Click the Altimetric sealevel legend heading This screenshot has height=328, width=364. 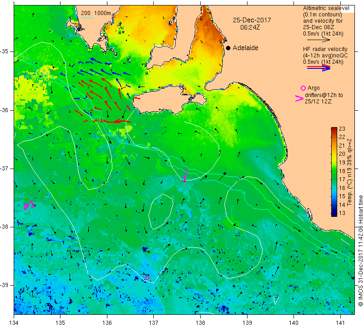tap(326, 8)
